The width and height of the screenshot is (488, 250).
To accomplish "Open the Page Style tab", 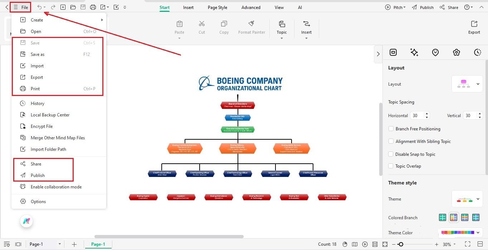I will pos(218,7).
